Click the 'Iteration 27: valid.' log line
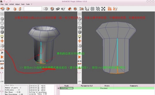Image resolution: width=155 pixels, height=95 pixels. coord(37,86)
